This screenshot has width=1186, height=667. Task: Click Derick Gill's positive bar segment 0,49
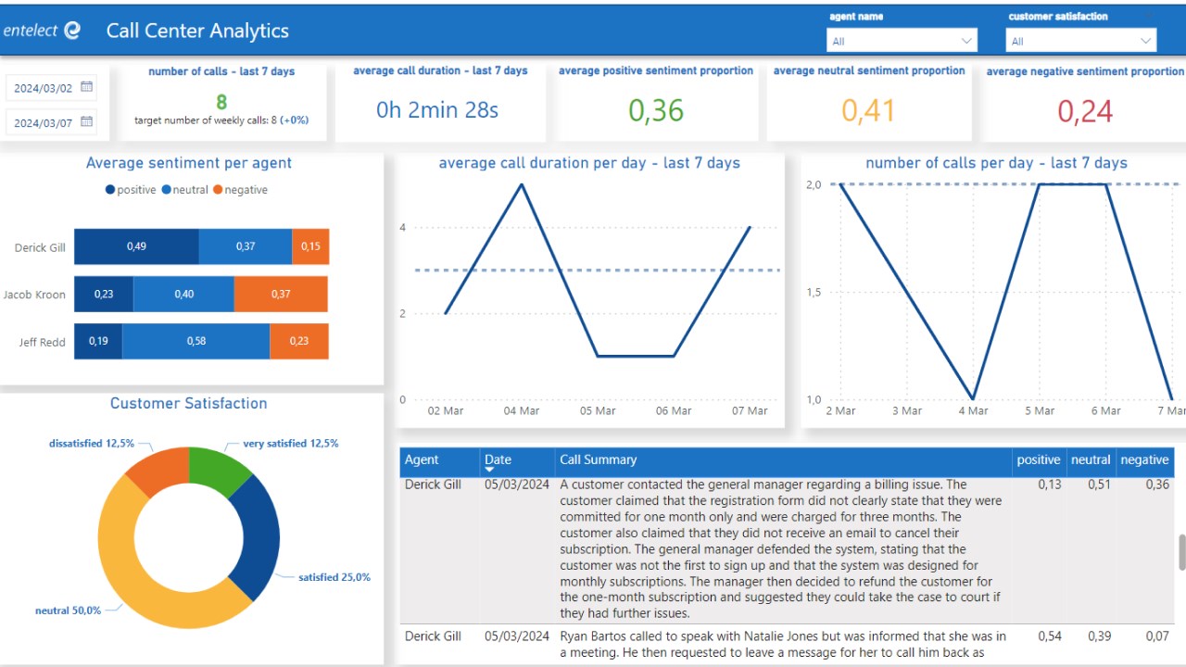coord(136,246)
